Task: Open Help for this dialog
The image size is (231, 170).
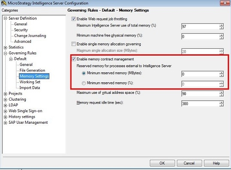Action: pyautogui.click(x=216, y=163)
